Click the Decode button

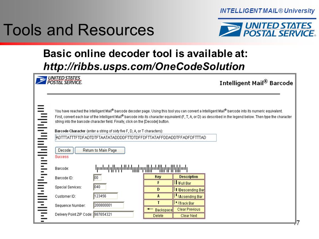coord(64,150)
